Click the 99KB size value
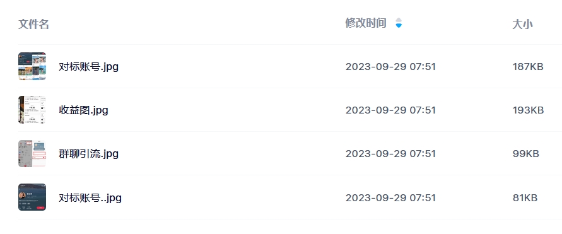The height and width of the screenshot is (234, 562). [526, 154]
